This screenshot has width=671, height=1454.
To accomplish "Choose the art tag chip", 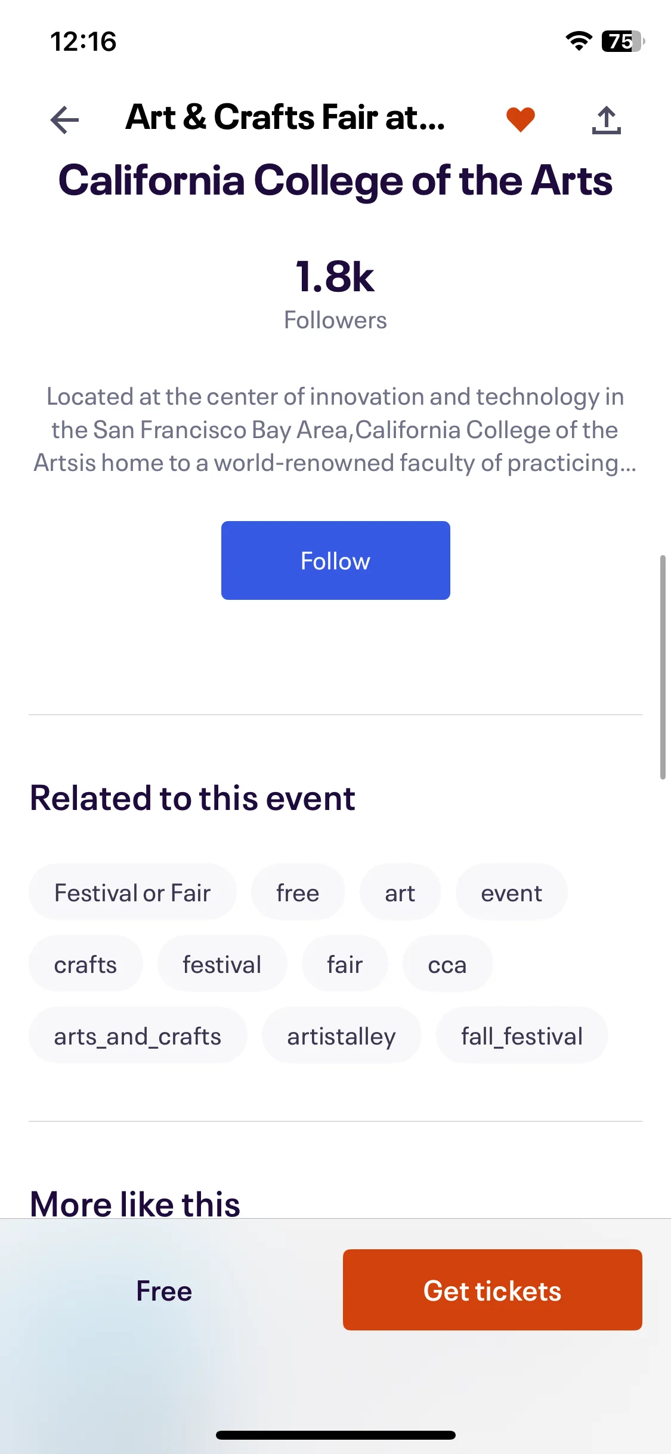I will [400, 892].
